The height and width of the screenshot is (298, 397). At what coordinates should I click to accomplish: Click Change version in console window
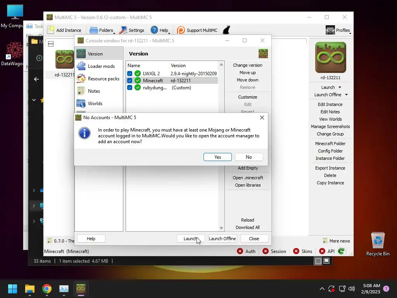coord(248,65)
